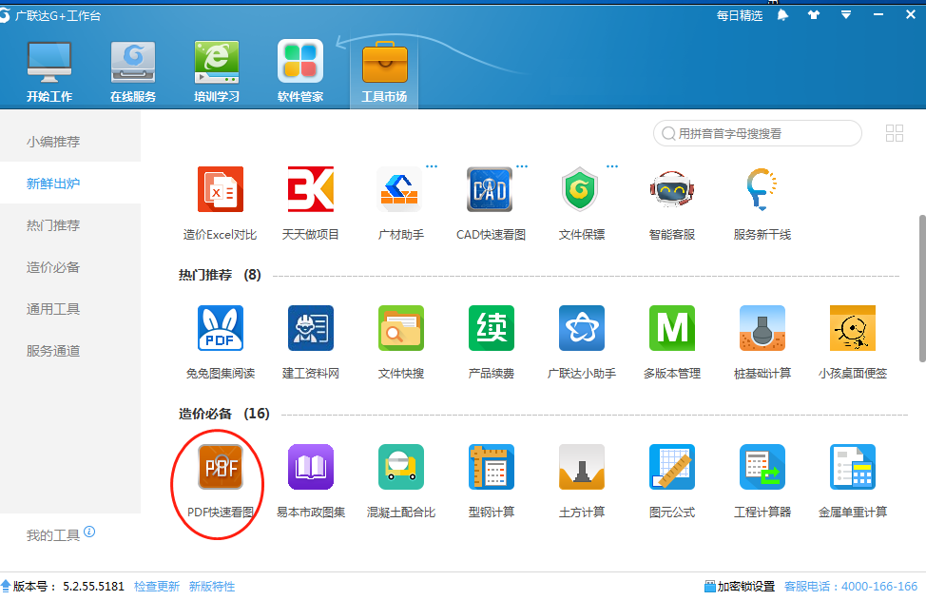Viewport: 926px width, 600px height.
Task: Open 加密锁设置 settings
Action: click(740, 587)
